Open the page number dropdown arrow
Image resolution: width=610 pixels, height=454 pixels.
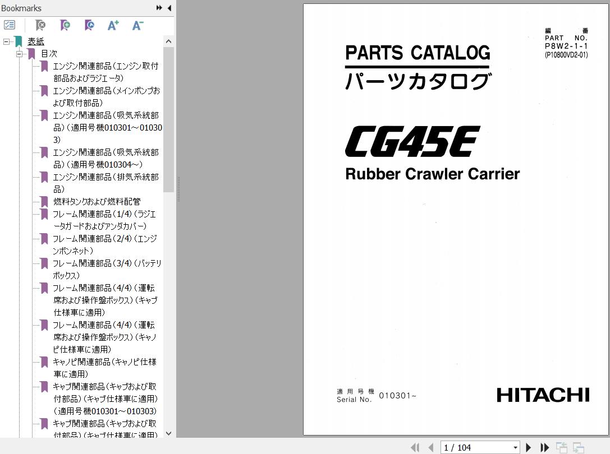[x=516, y=448]
